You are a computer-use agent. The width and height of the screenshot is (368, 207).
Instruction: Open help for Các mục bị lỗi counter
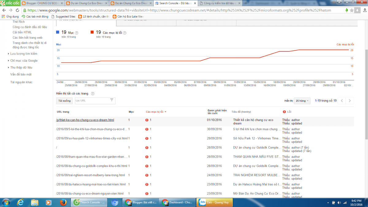(125, 33)
